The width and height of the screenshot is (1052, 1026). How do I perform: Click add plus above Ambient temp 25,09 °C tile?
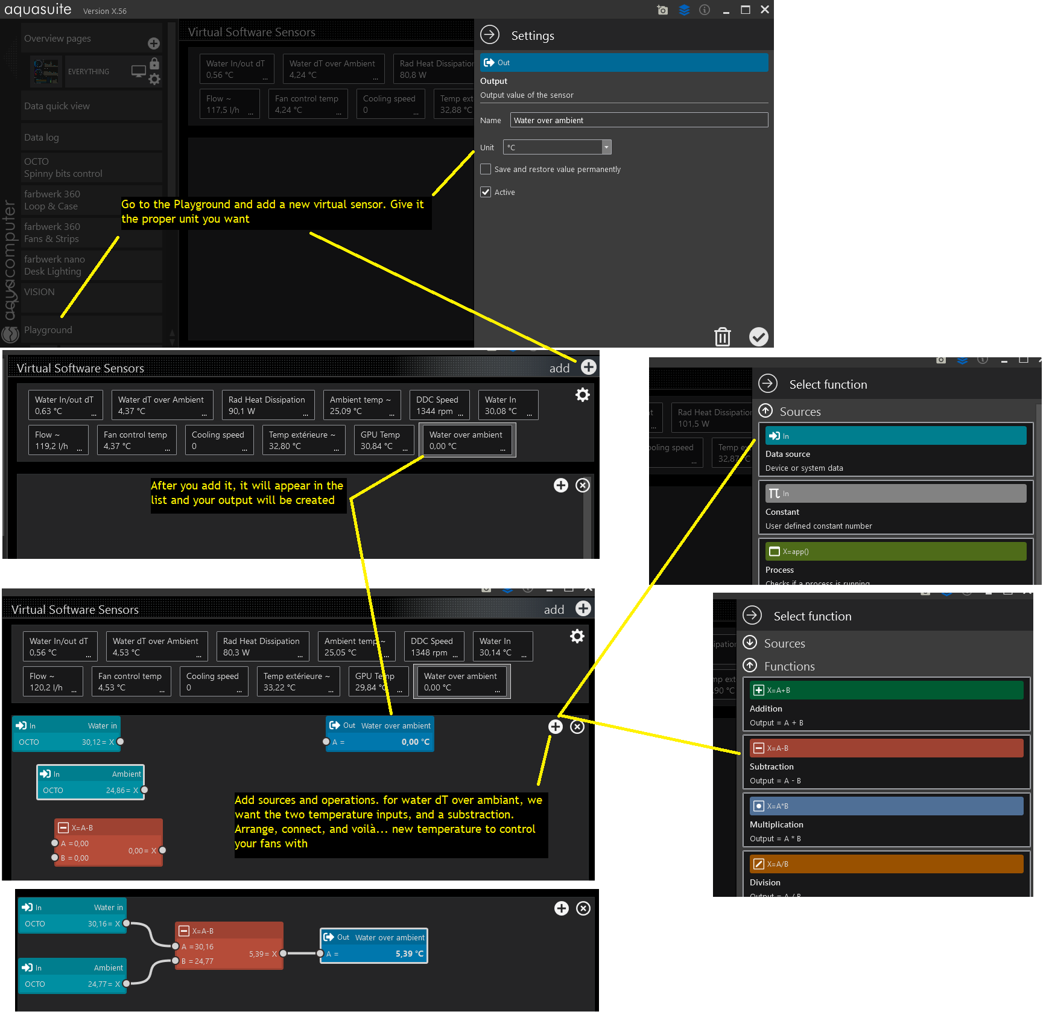[589, 367]
